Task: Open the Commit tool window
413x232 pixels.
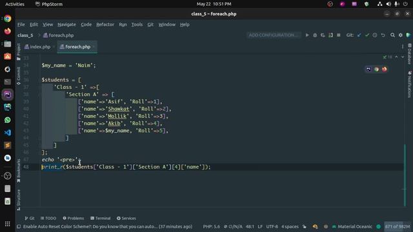Action: pos(19,76)
